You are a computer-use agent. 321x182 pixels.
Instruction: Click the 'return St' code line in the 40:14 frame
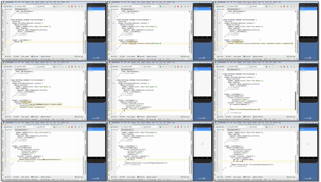(18, 42)
